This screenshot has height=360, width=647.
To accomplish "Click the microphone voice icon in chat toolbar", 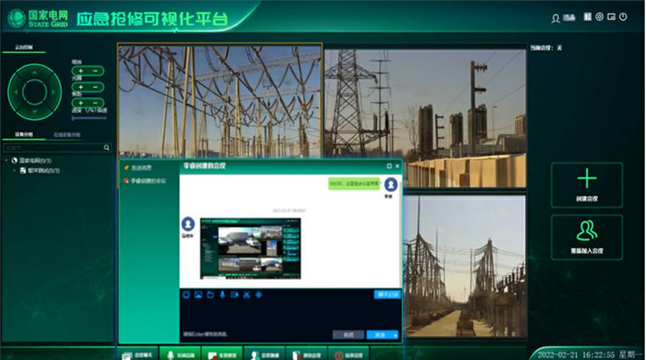I will [222, 295].
